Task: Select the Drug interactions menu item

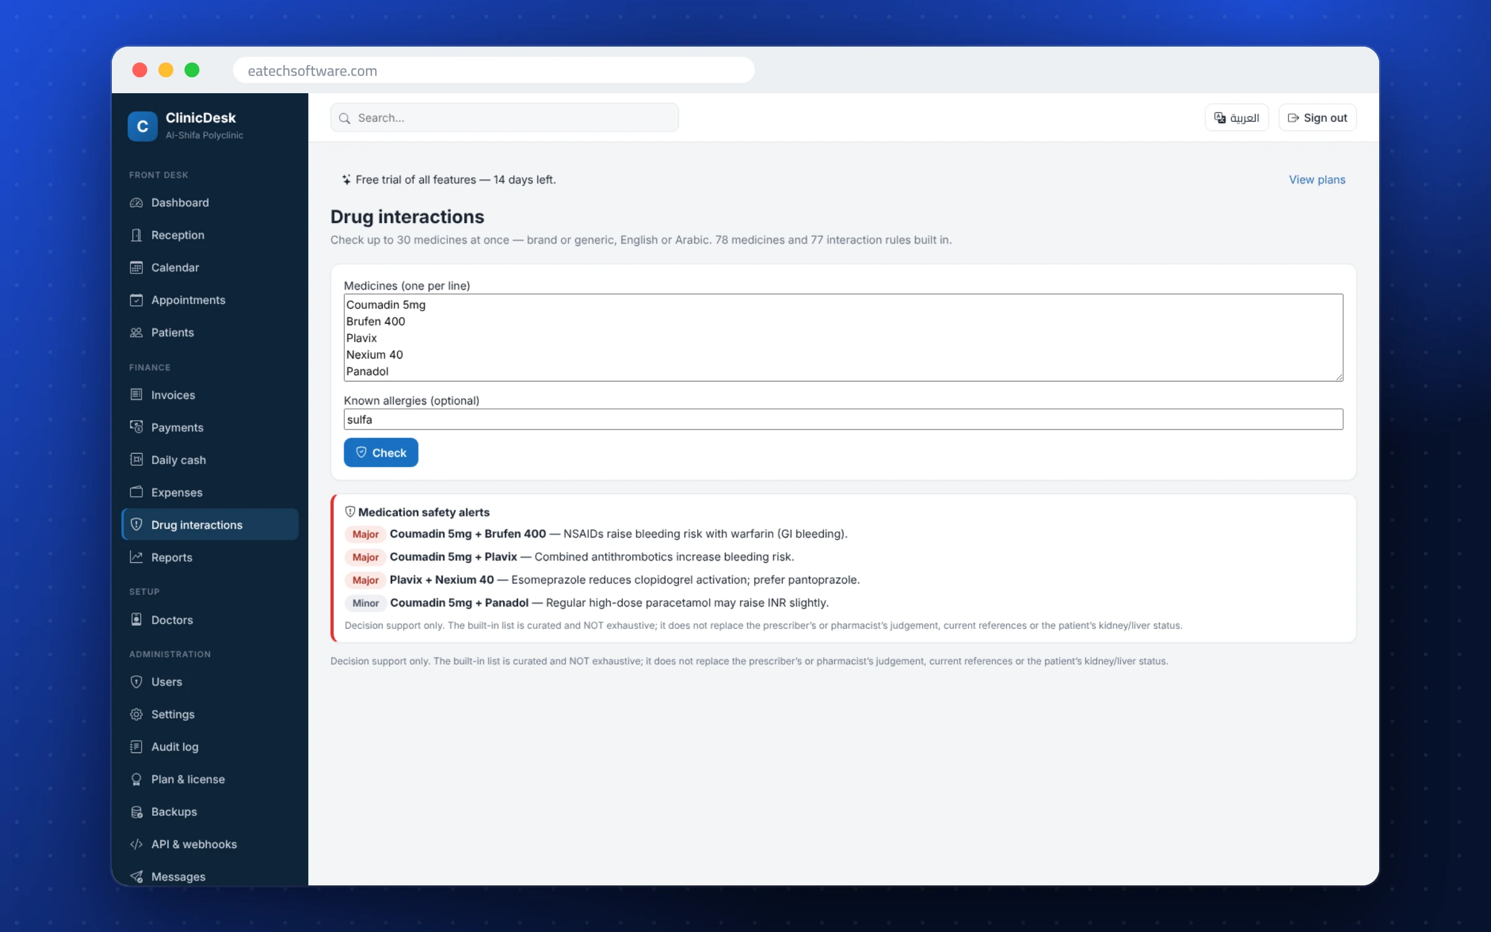Action: click(210, 524)
